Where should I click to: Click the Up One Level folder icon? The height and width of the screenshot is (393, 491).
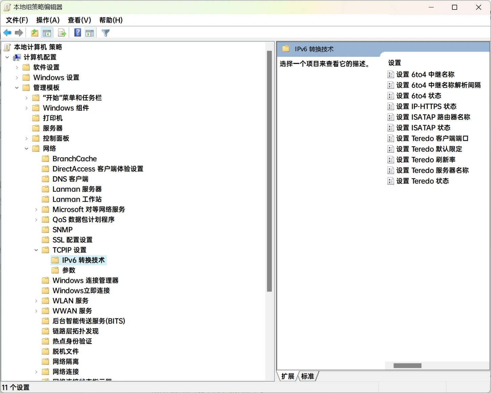35,33
